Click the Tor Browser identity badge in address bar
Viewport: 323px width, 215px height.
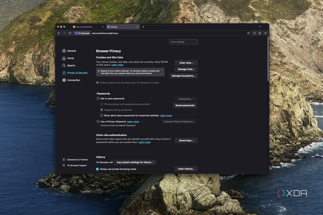point(82,33)
